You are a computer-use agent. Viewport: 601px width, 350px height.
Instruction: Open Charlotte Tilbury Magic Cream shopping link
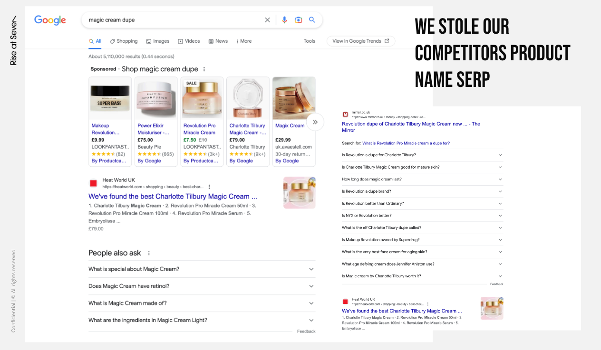248,129
